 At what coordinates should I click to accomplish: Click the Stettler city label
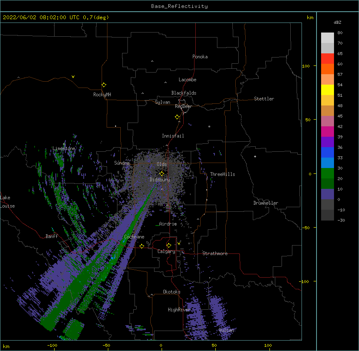pos(264,99)
